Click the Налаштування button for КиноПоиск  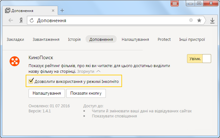click(47, 93)
